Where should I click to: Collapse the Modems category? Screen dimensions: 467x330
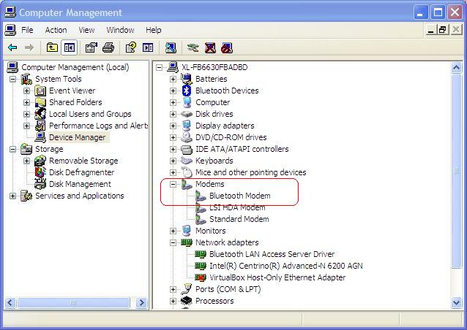pos(173,184)
